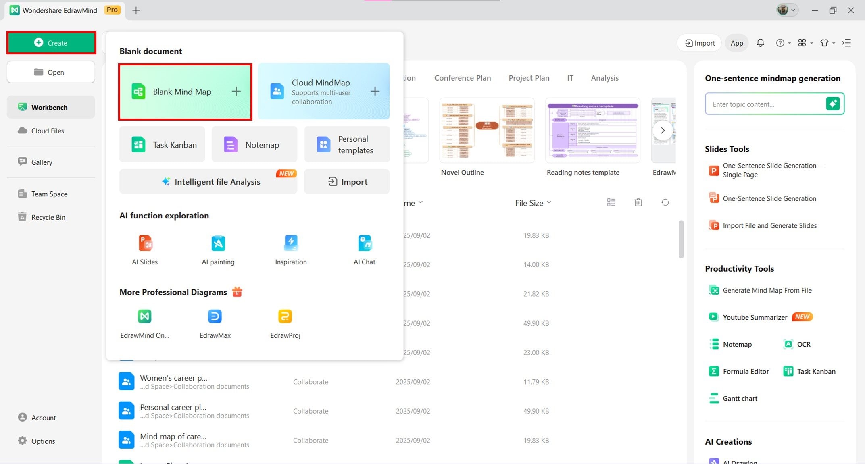Viewport: 865px width, 464px height.
Task: Start AI Chat
Action: click(365, 250)
